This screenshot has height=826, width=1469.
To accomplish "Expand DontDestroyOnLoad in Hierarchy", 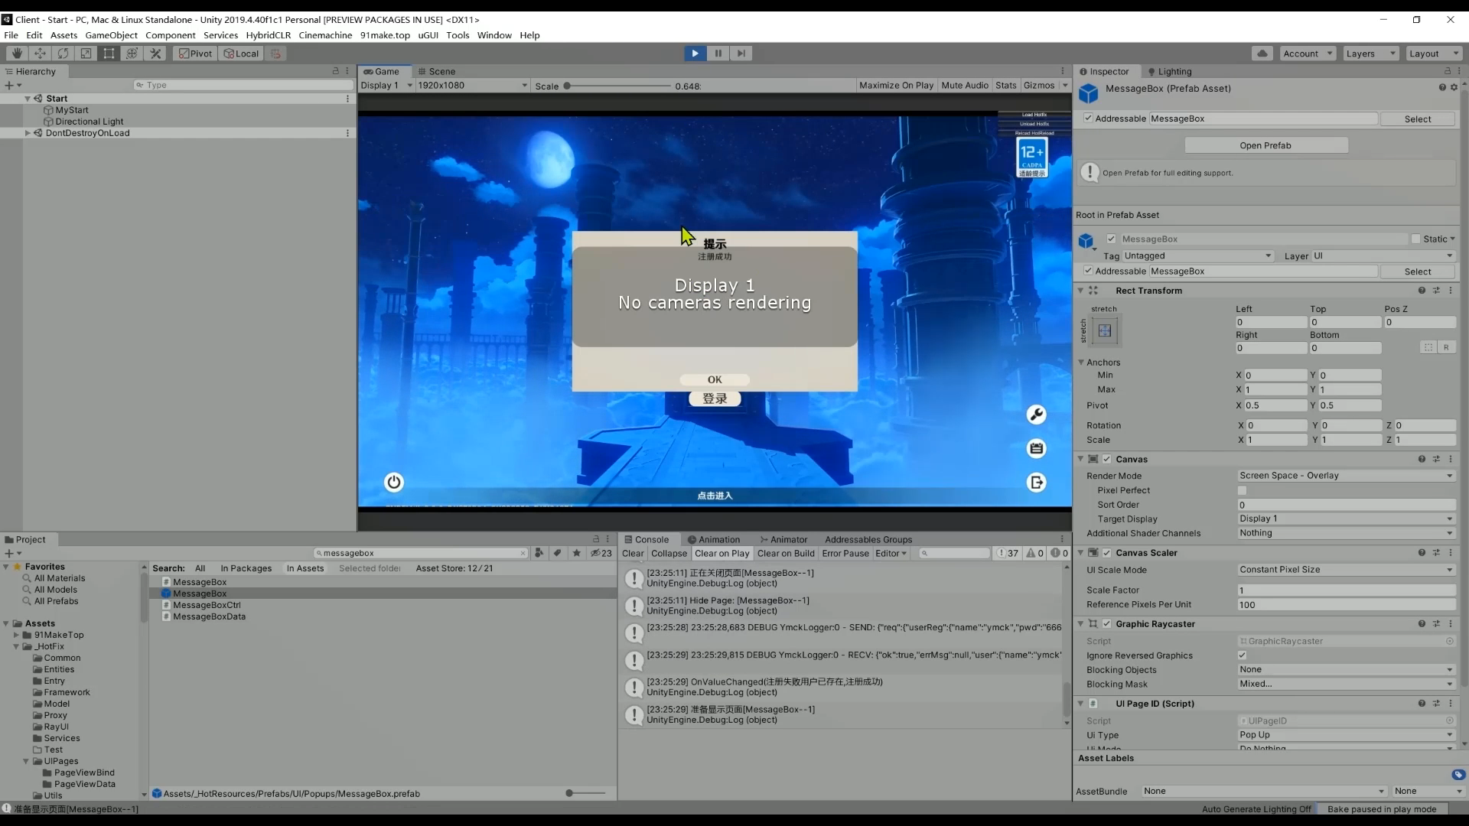I will [28, 133].
